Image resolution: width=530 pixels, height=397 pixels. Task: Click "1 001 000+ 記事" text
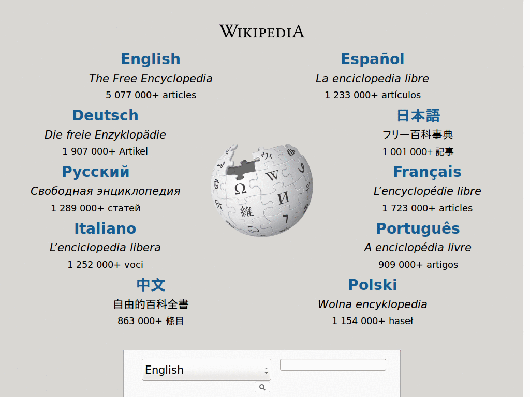point(418,151)
